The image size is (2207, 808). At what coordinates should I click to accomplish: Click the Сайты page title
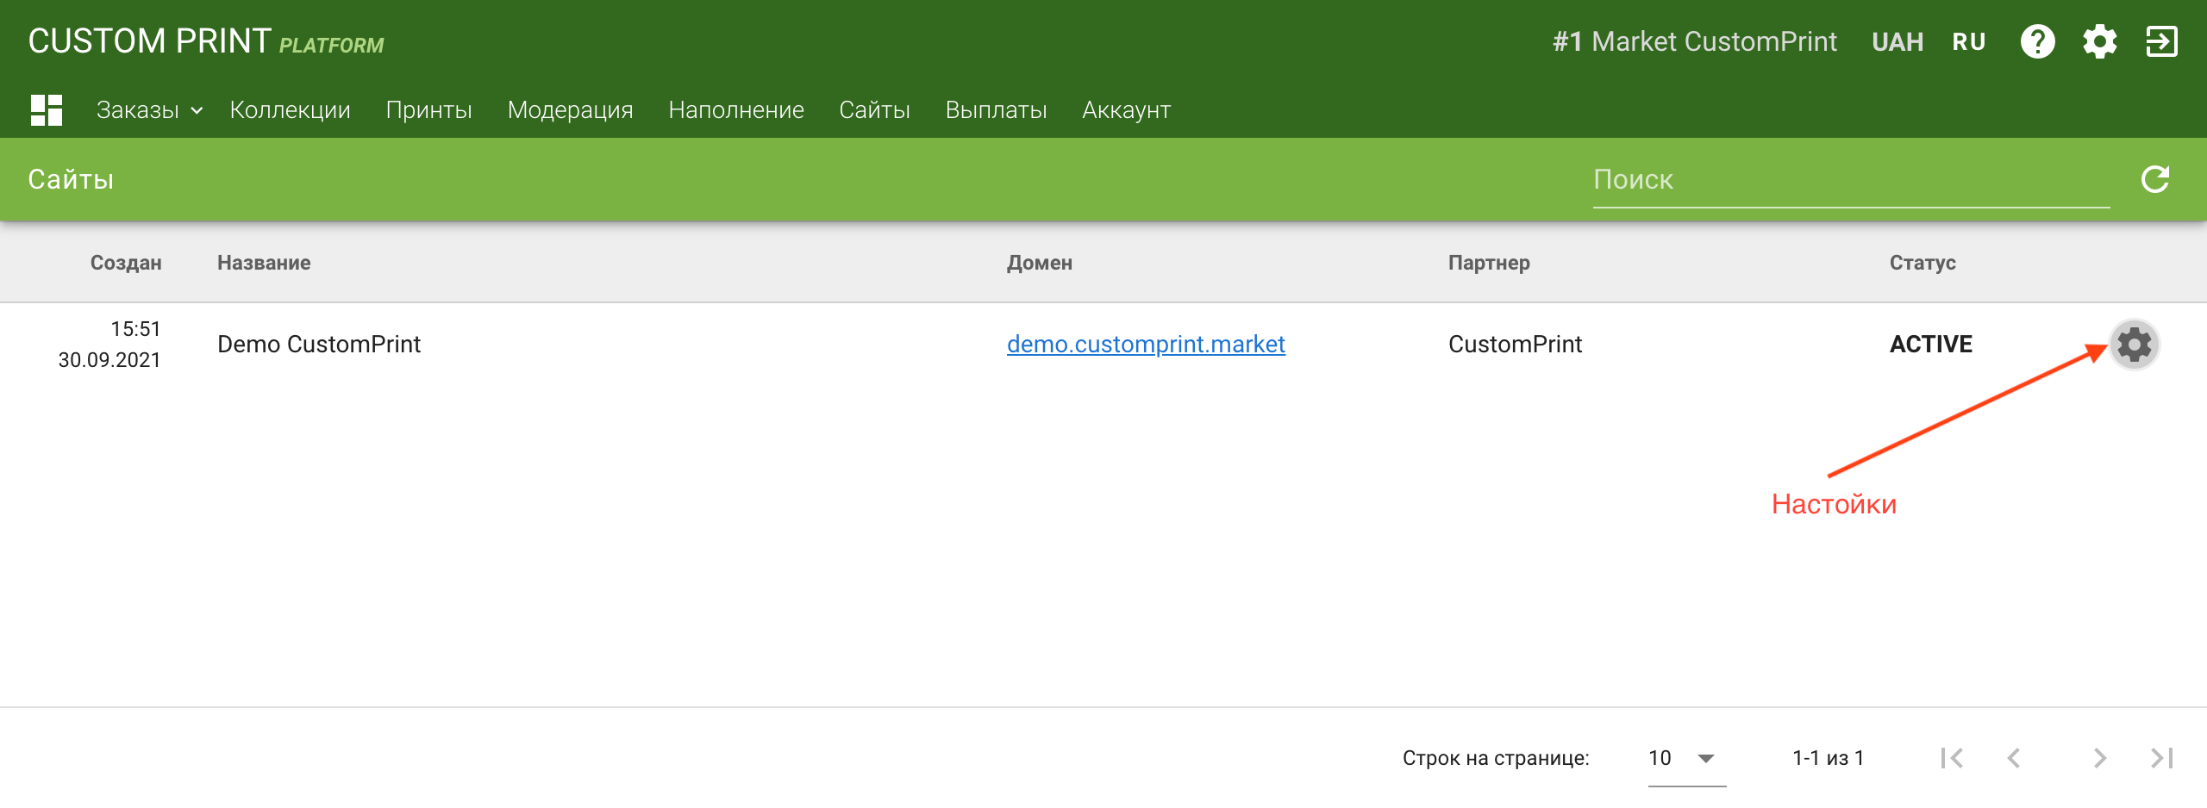pyautogui.click(x=71, y=179)
